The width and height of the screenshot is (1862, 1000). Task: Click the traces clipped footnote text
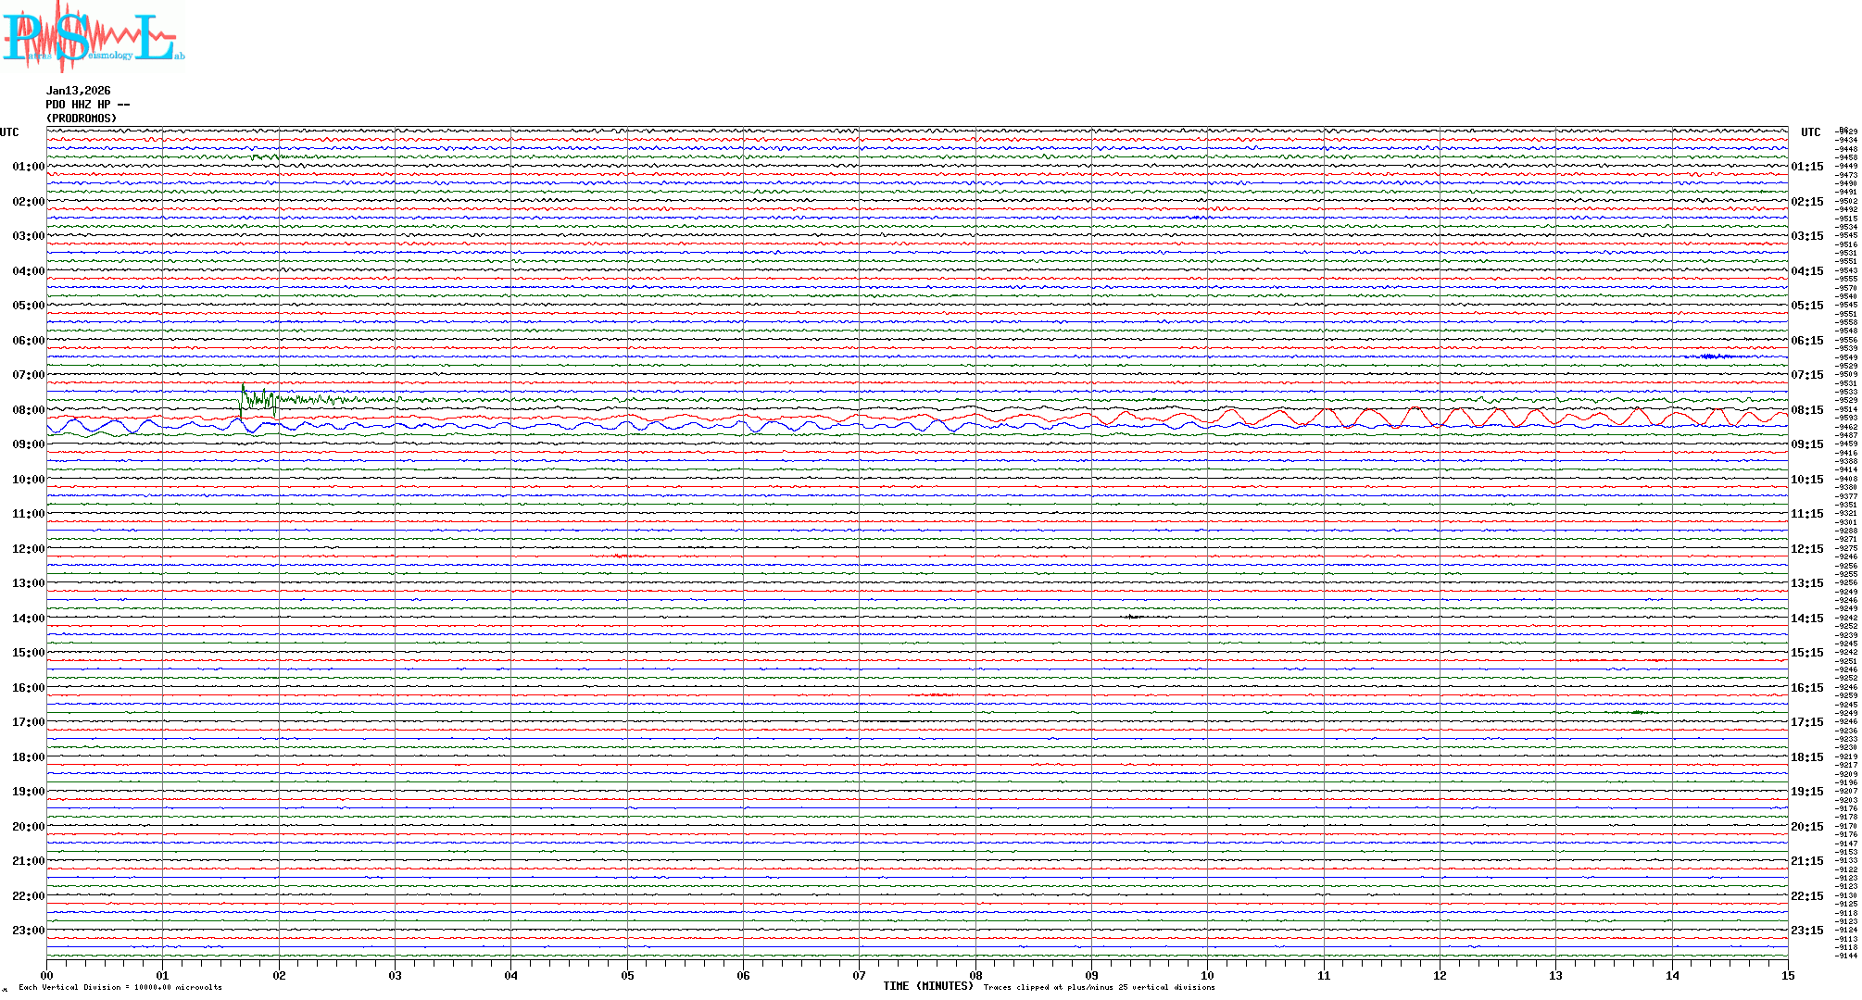coord(1099,987)
